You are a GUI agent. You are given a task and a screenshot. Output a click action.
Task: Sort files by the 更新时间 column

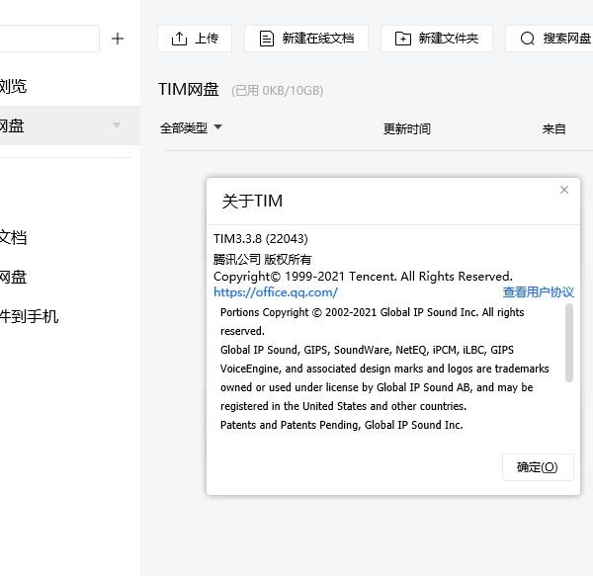click(406, 128)
